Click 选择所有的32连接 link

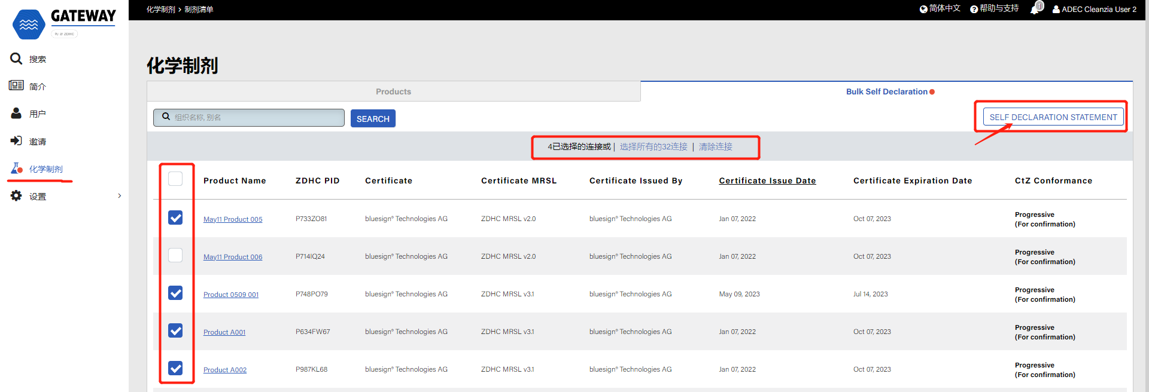(x=653, y=146)
